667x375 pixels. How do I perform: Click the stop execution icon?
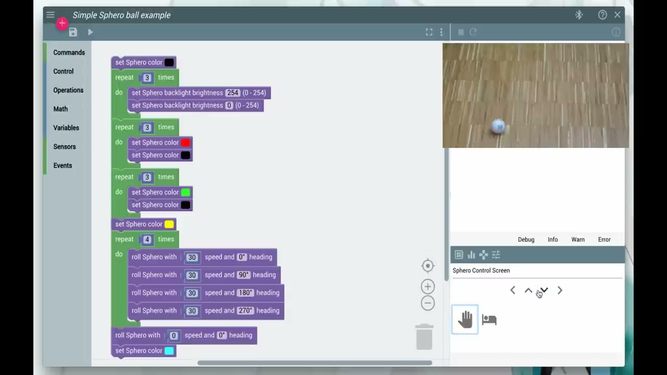[x=461, y=32]
